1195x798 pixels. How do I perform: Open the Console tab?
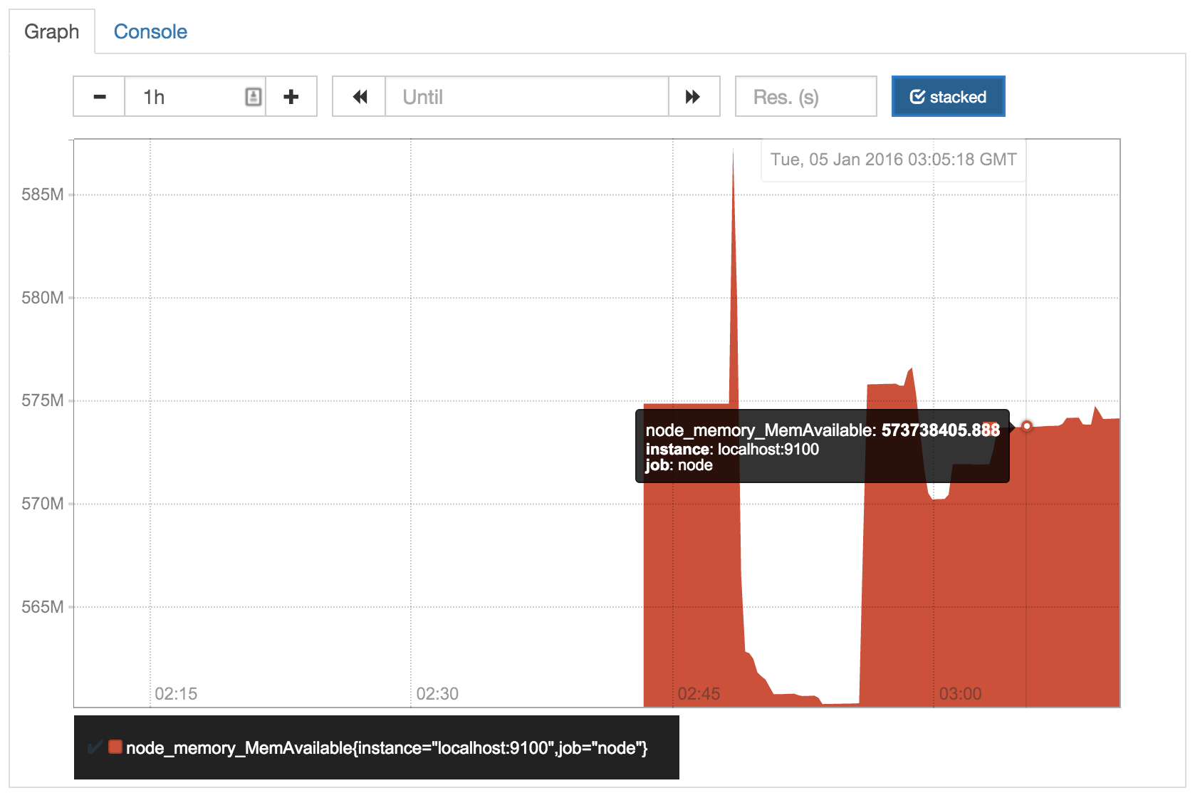tap(150, 32)
